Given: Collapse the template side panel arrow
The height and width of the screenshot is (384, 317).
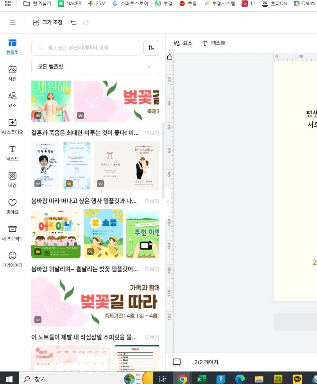Looking at the screenshot, I should coord(168,202).
